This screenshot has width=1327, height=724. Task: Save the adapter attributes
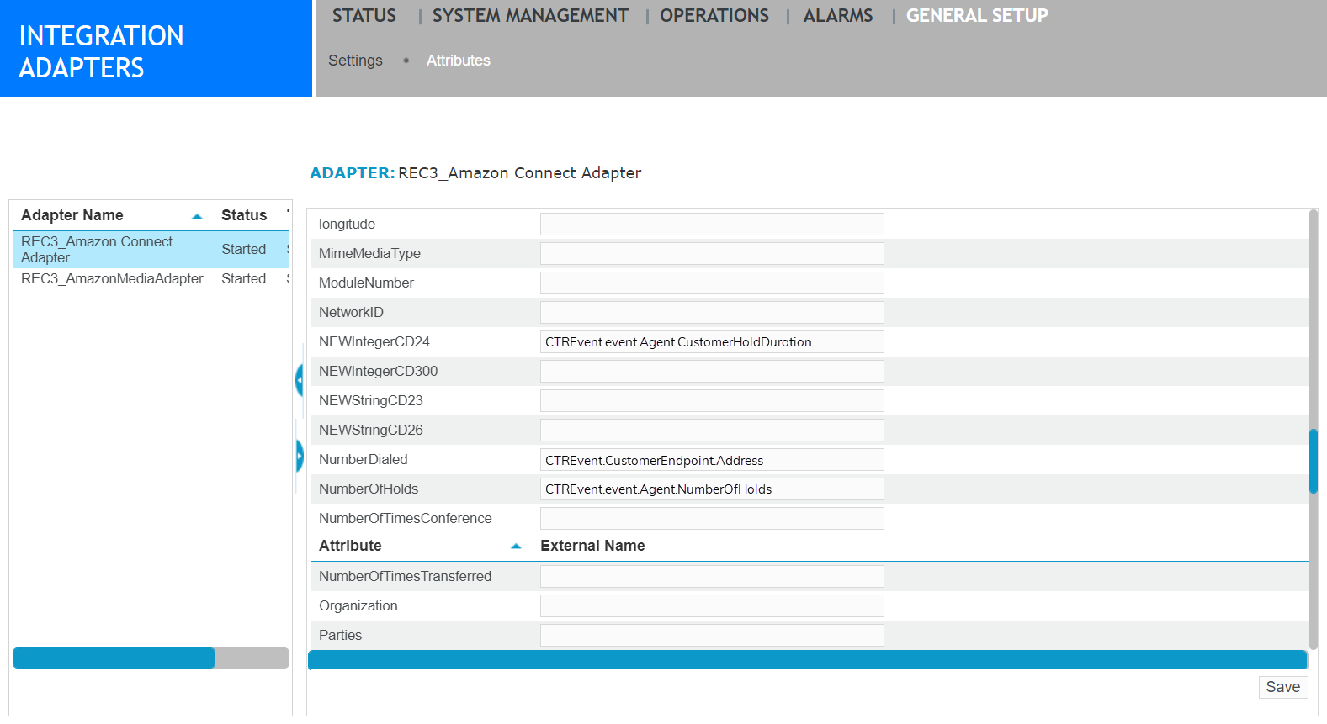[x=1283, y=687]
